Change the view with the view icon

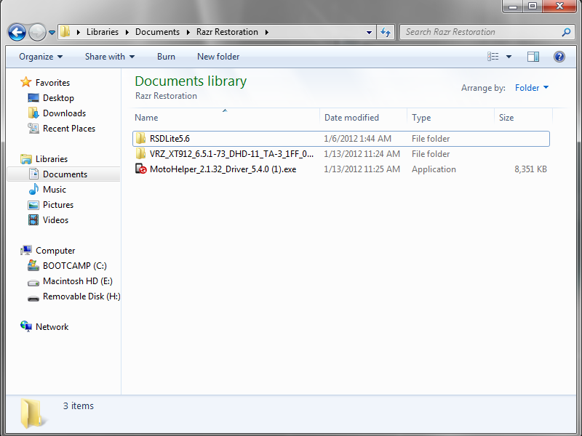pos(493,57)
